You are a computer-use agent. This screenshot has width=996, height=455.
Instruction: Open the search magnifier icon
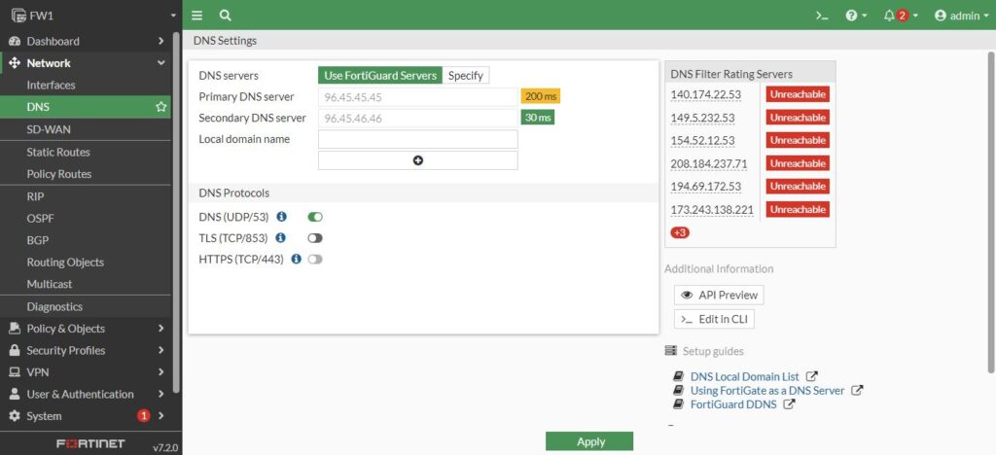[226, 16]
